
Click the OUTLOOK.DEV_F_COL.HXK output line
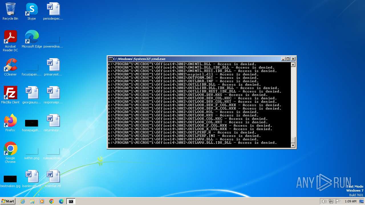195,105
